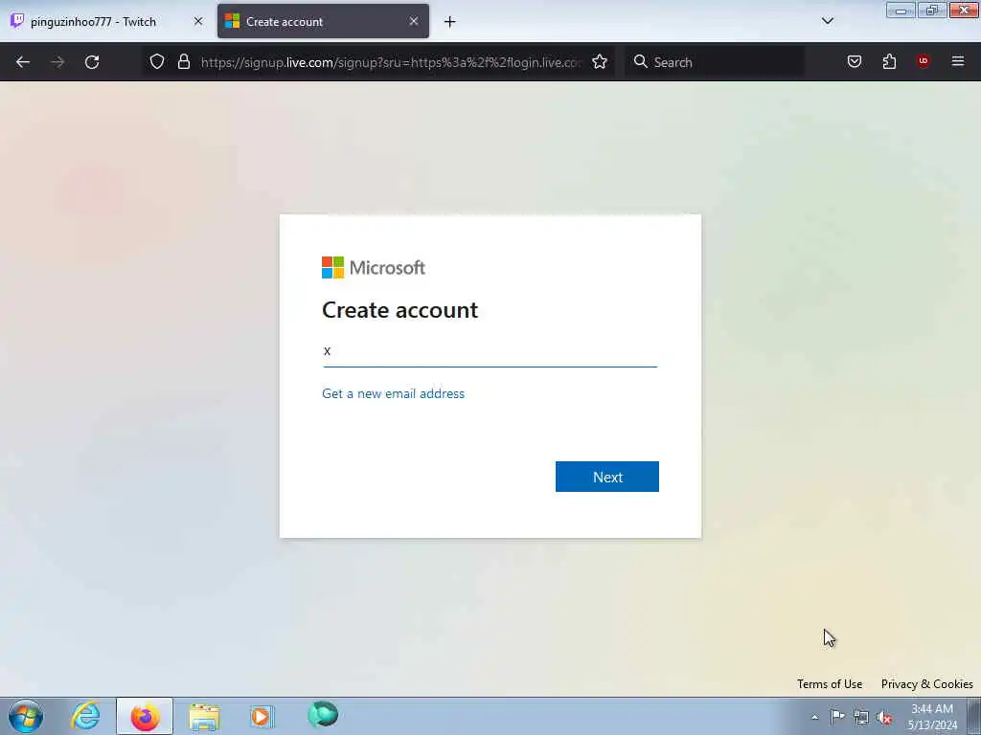981x735 pixels.
Task: Click the email input field containing x
Action: 490,351
